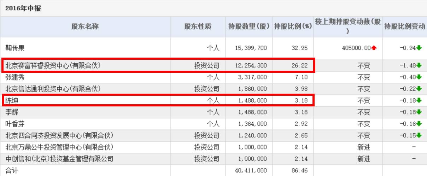Open shareholder 鞠传果
This screenshot has width=427, height=176.
tap(15, 48)
